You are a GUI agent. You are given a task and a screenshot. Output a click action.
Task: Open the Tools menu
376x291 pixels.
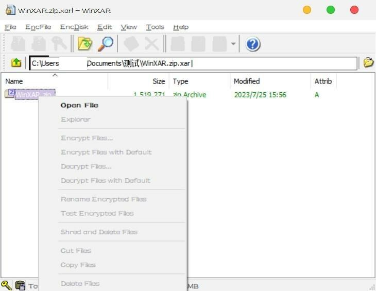(x=155, y=27)
